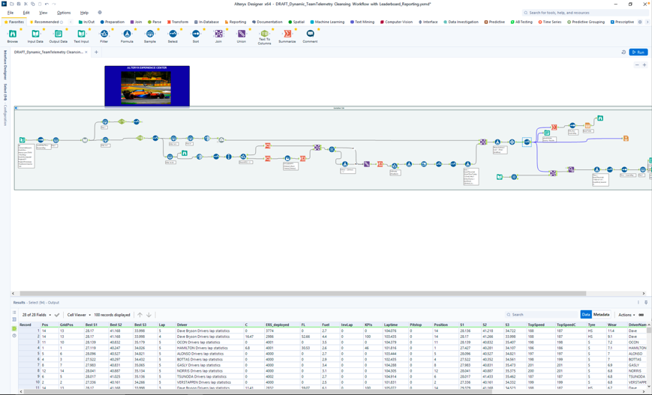The height and width of the screenshot is (395, 652).
Task: Open the Help menu
Action: [84, 13]
